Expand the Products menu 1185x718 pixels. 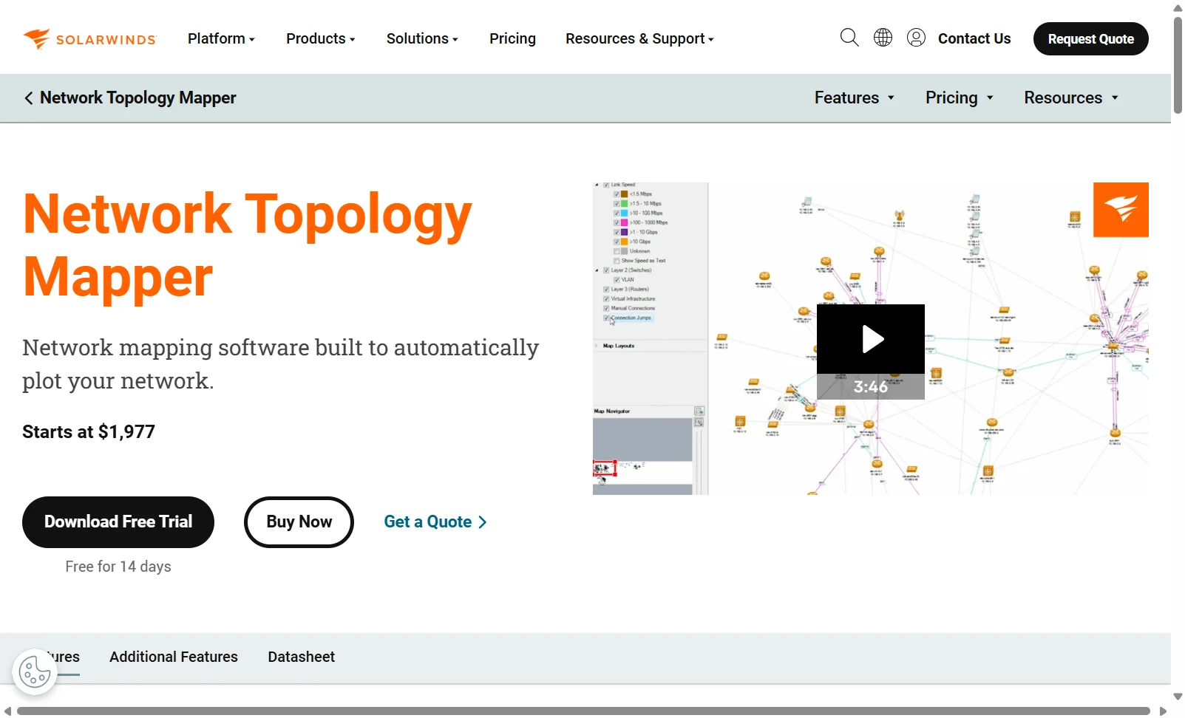pyautogui.click(x=320, y=38)
